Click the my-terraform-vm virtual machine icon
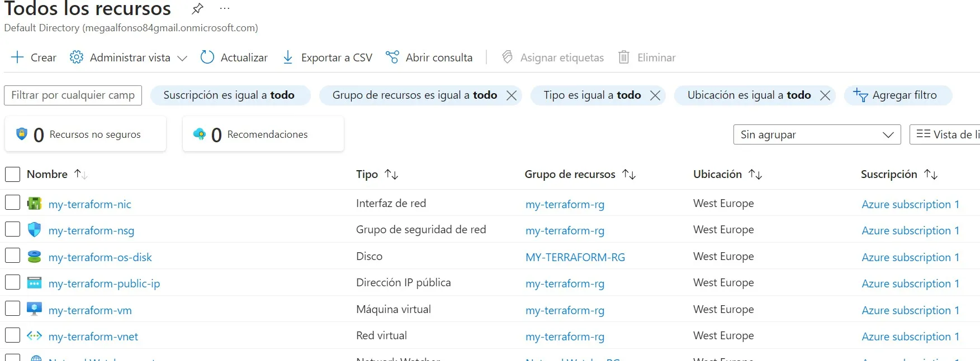The image size is (980, 361). pyautogui.click(x=35, y=310)
